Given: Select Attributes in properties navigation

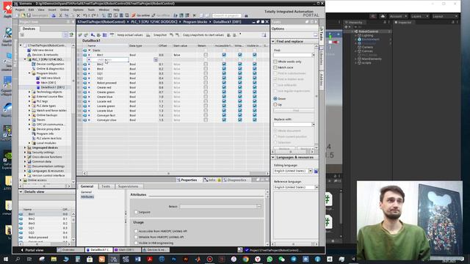Looking at the screenshot, I should coord(87,197).
